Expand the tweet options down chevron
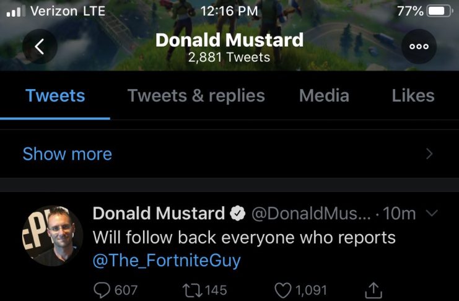Viewport: 459px width, 301px height. pos(432,213)
